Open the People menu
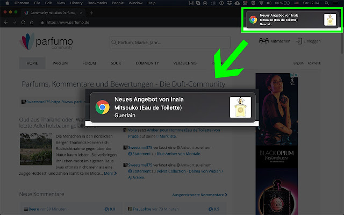The height and width of the screenshot is (215, 344). 118,3
